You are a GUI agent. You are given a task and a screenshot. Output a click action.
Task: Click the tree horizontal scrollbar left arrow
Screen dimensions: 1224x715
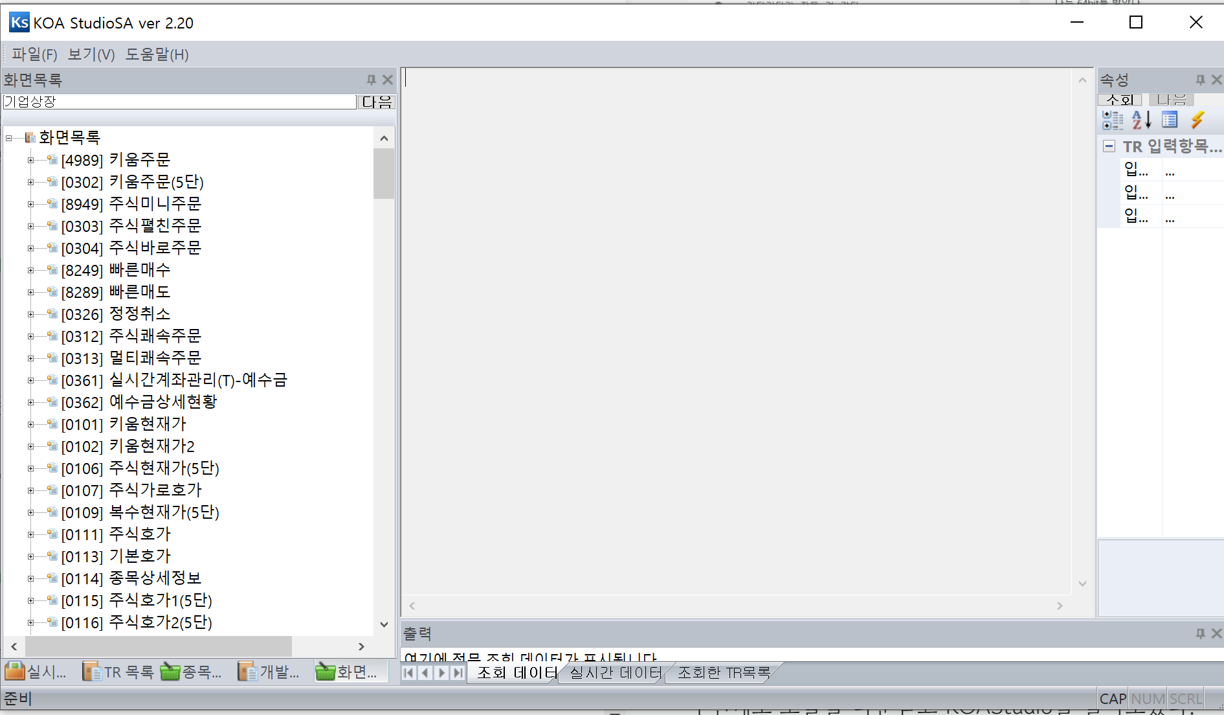coord(14,646)
